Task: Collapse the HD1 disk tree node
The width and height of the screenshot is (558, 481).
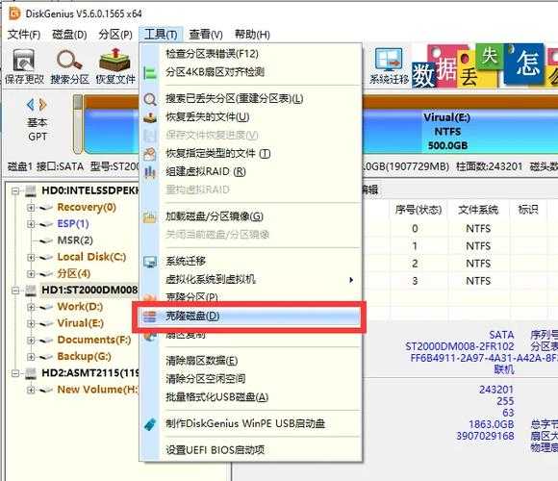Action: pyautogui.click(x=15, y=291)
